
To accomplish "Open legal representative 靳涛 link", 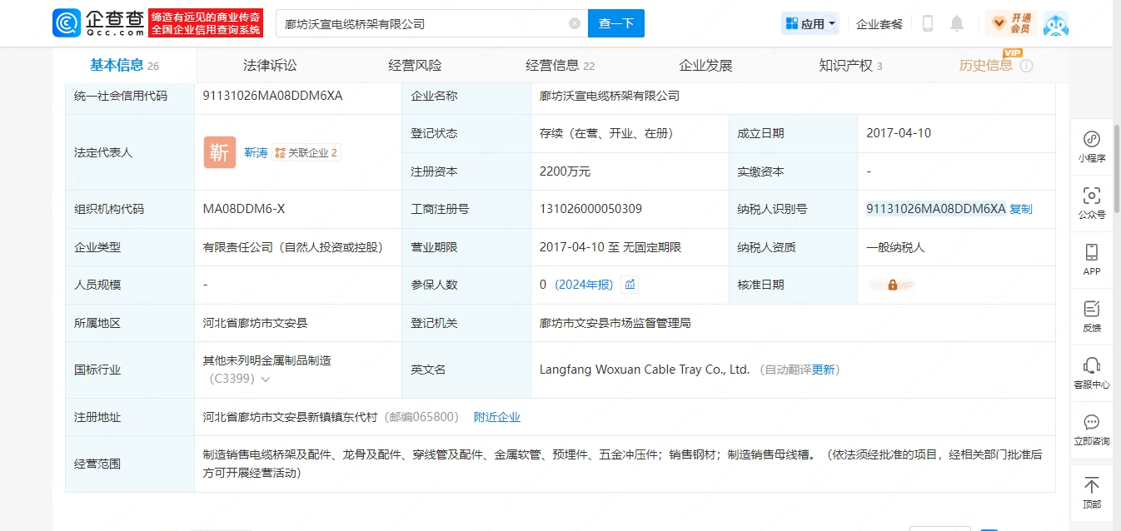I will tap(256, 153).
